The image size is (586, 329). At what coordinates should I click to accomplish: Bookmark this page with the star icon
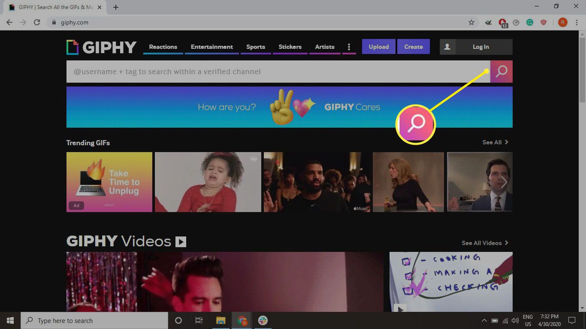tap(471, 22)
